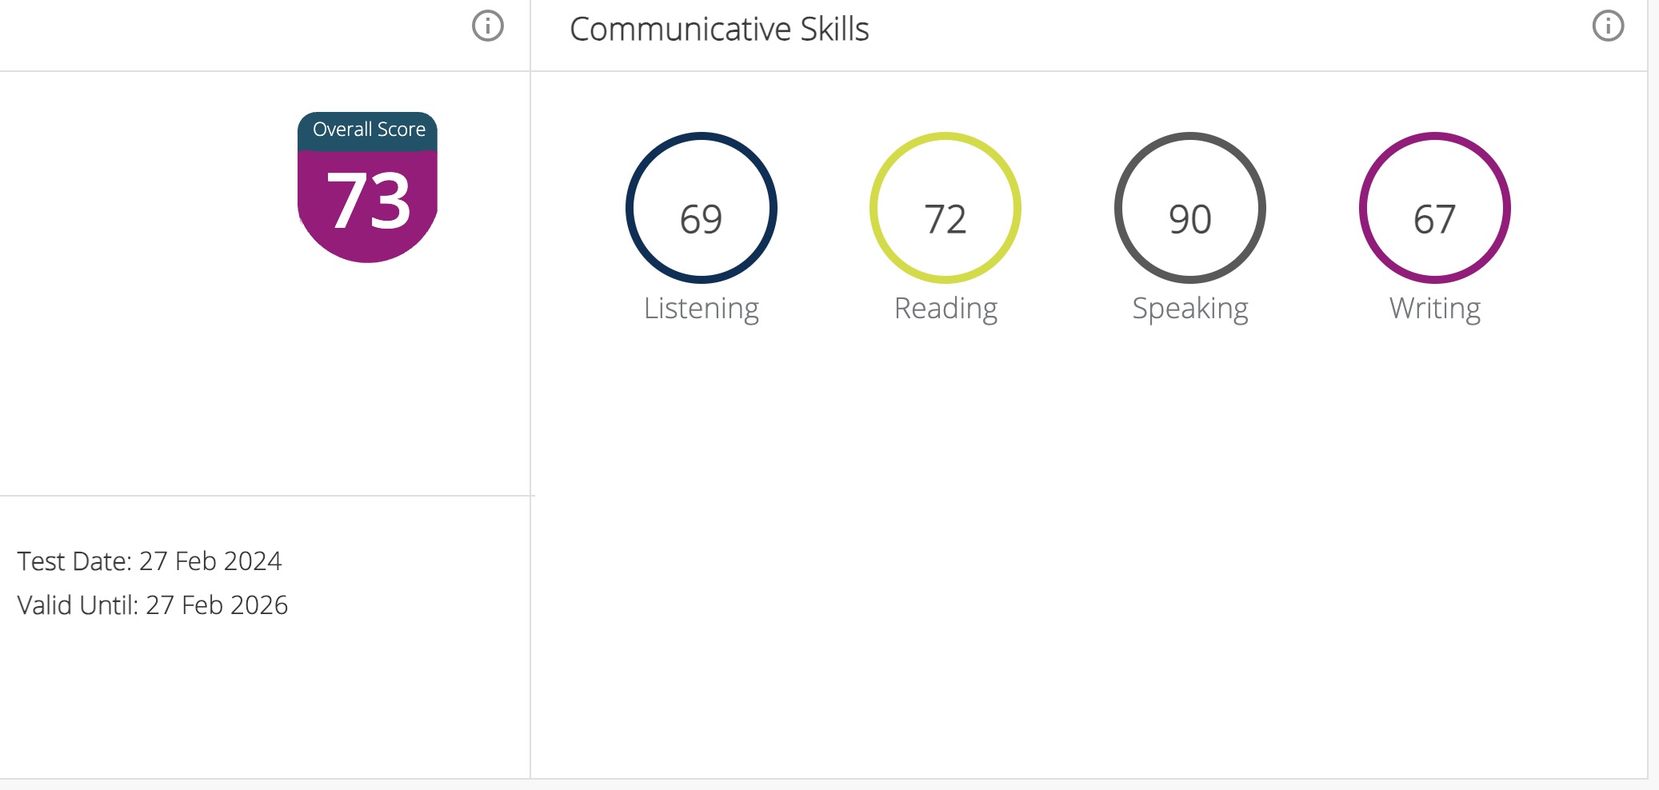1659x790 pixels.
Task: Click the number 90 inside gray circle
Action: (1190, 219)
